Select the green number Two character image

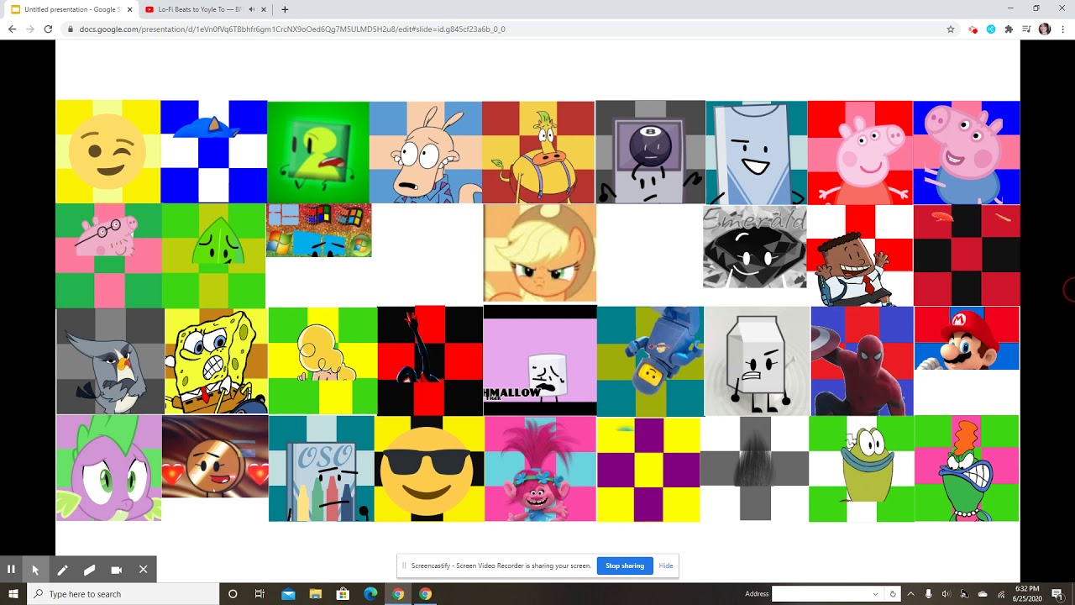[318, 152]
